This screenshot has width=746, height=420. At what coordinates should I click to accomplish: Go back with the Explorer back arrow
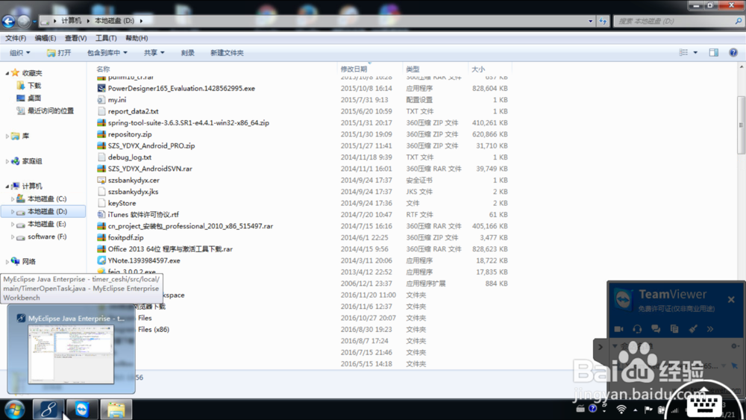8,21
